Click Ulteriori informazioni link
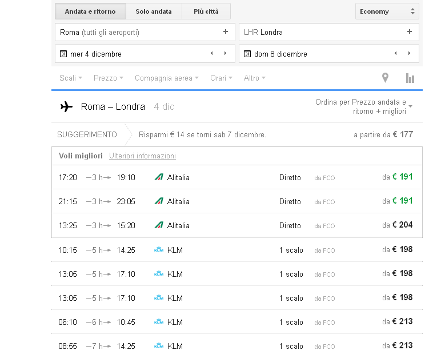 (x=142, y=156)
